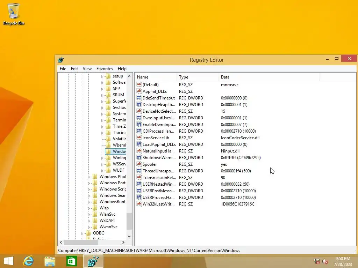Viewport: 358px width, 268px height.
Task: Expand the SPP registry key
Action: [102, 89]
